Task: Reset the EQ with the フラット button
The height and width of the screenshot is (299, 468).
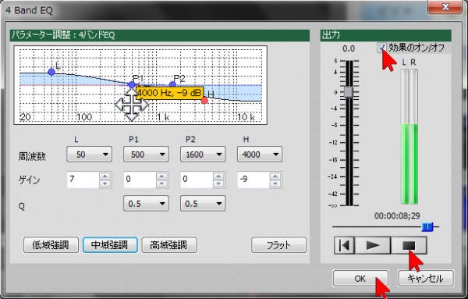Action: point(278,245)
